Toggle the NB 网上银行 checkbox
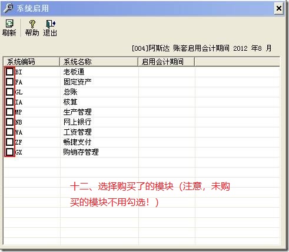The height and width of the screenshot is (252, 289). 9,122
